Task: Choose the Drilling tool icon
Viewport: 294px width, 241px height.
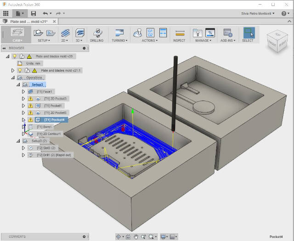Action: tap(97, 33)
